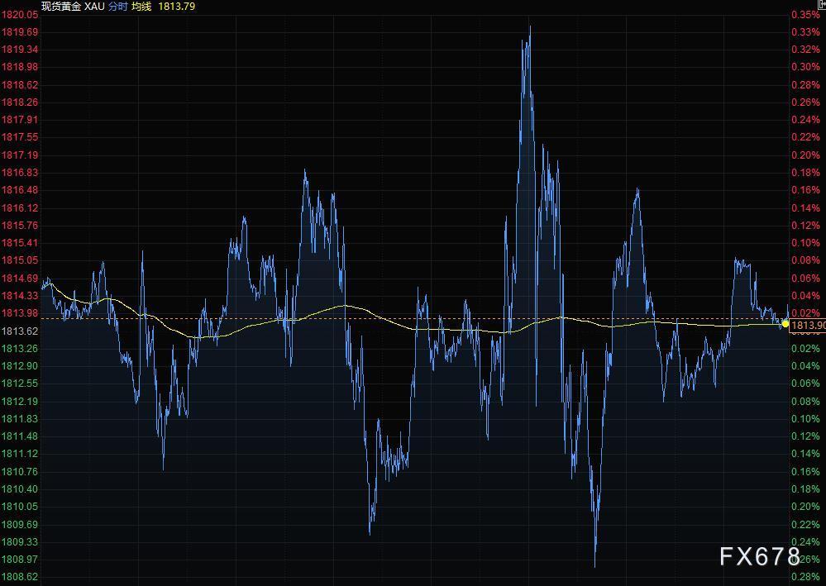Click the 1812.55 price axis label
Image resolution: width=826 pixels, height=586 pixels.
20,384
